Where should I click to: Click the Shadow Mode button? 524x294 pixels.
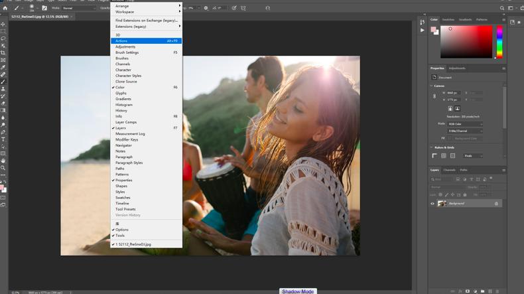[298, 291]
